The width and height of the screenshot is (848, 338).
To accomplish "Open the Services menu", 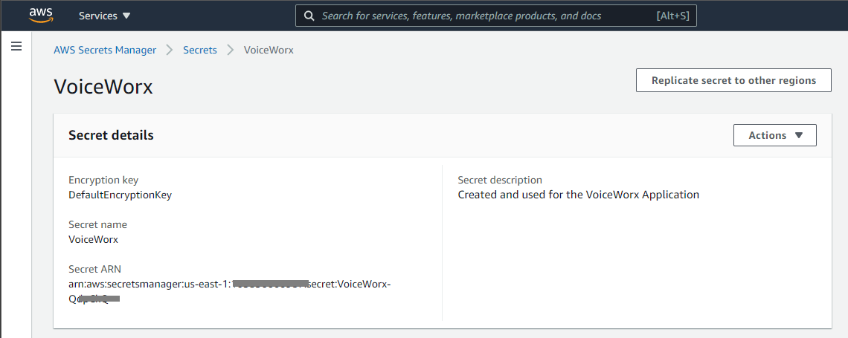I will pos(104,16).
